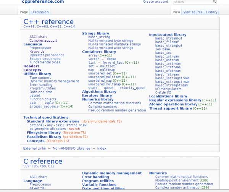Open the basic_stringstream link

pyautogui.click(x=171, y=85)
